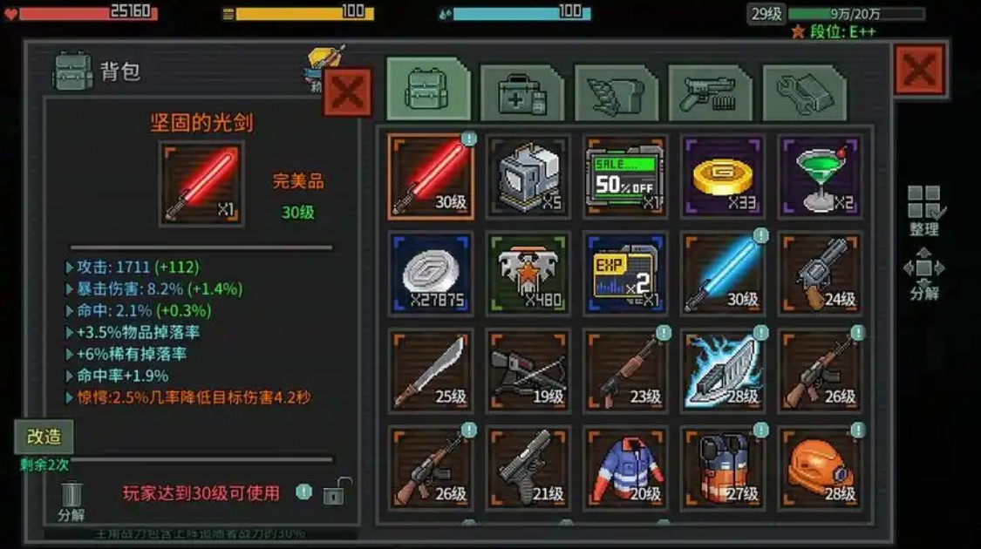This screenshot has width=981, height=549.
Task: Select the EXP x2 boost card
Action: click(625, 274)
